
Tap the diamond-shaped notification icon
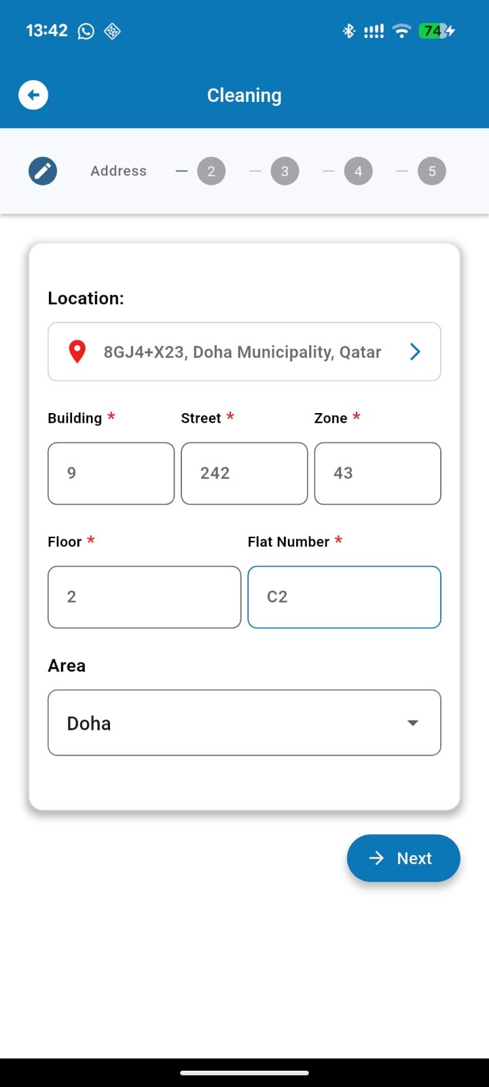[113, 31]
